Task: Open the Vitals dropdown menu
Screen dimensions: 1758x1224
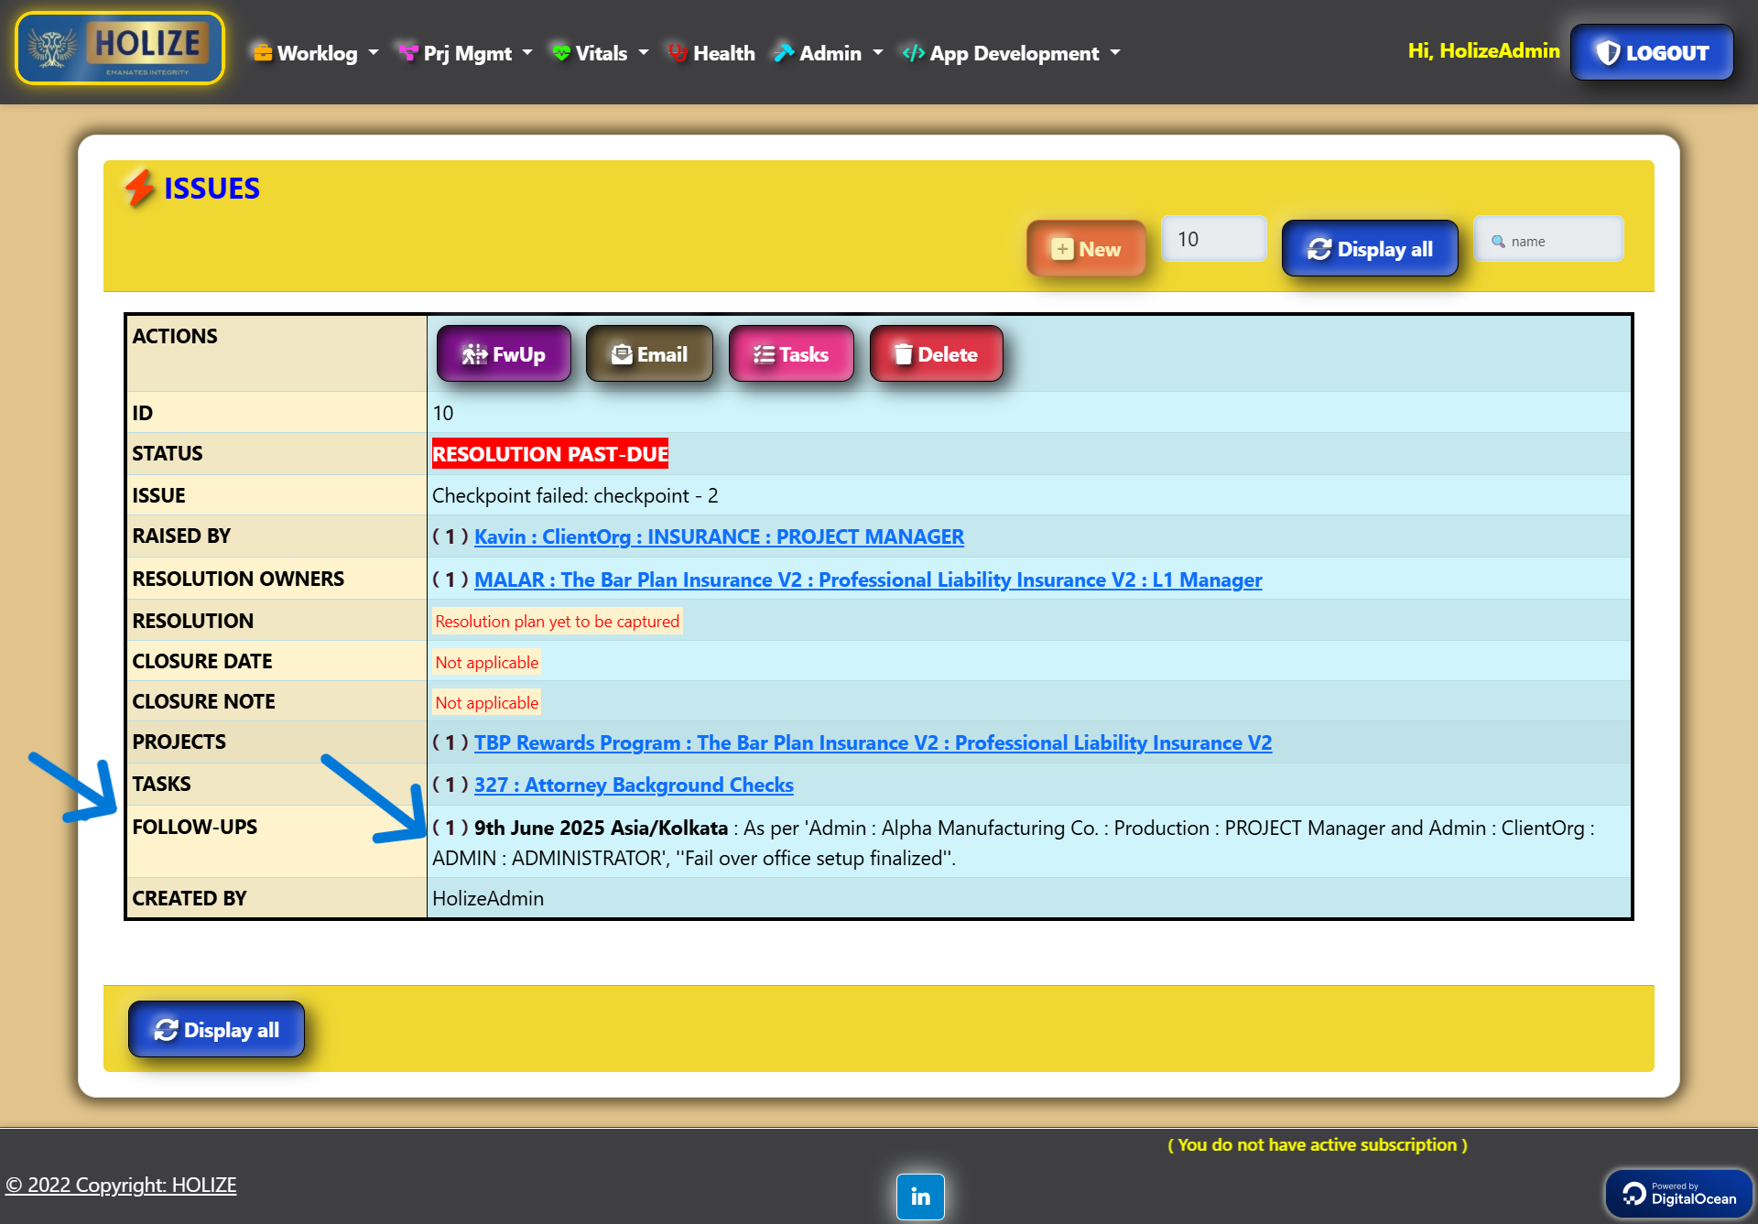Action: pyautogui.click(x=601, y=53)
